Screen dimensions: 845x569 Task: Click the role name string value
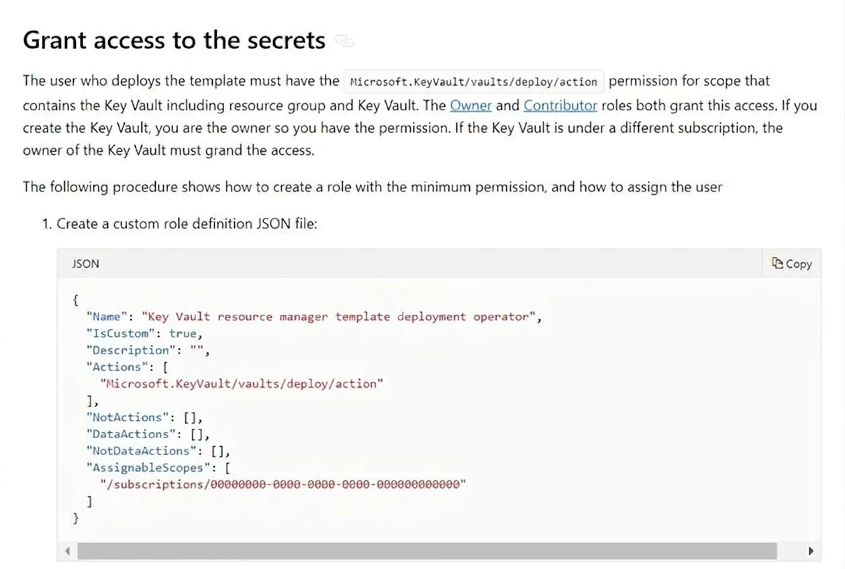pos(338,317)
